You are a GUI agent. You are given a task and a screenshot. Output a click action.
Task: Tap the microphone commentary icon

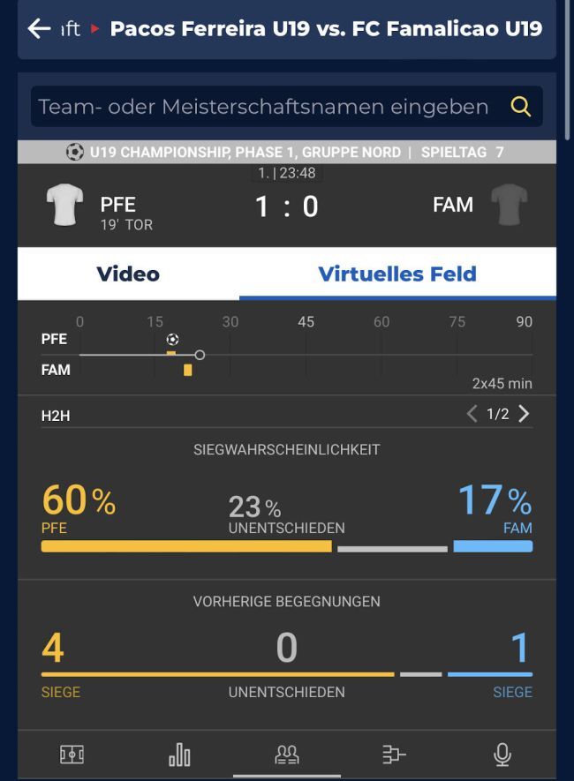(502, 754)
